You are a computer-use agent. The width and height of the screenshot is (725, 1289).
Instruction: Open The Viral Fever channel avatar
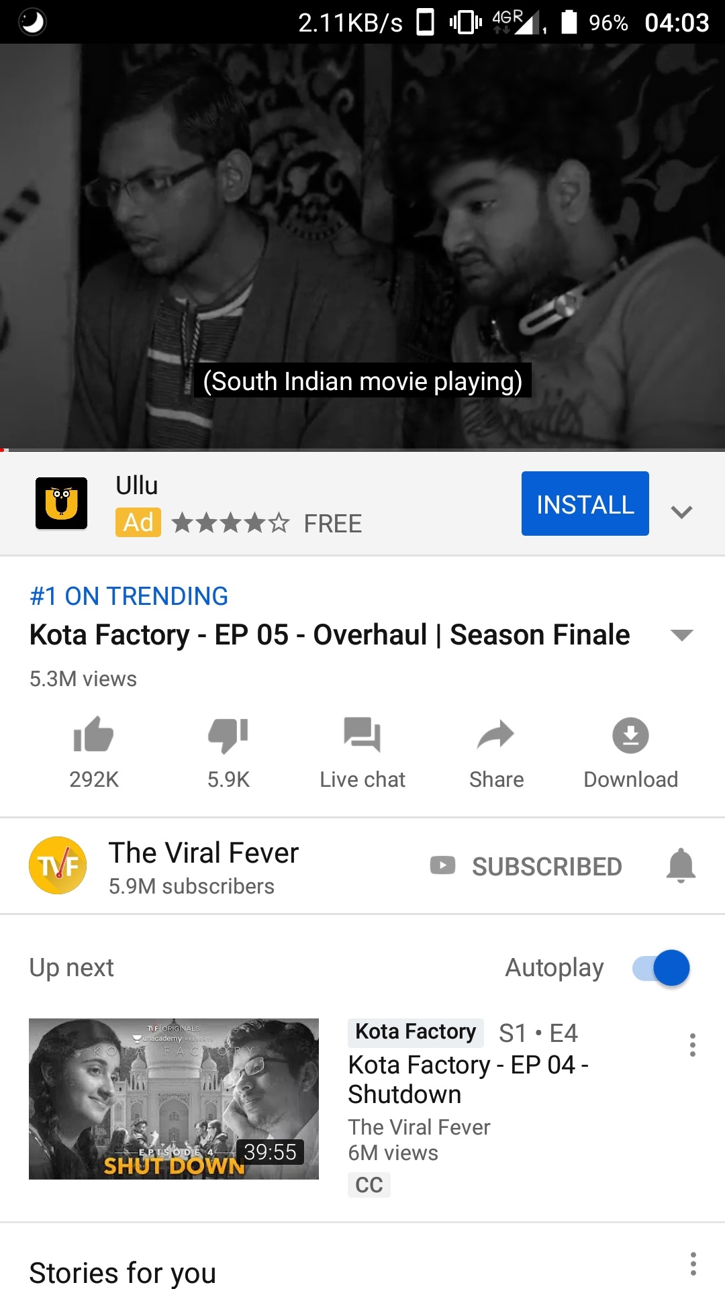[x=58, y=865]
